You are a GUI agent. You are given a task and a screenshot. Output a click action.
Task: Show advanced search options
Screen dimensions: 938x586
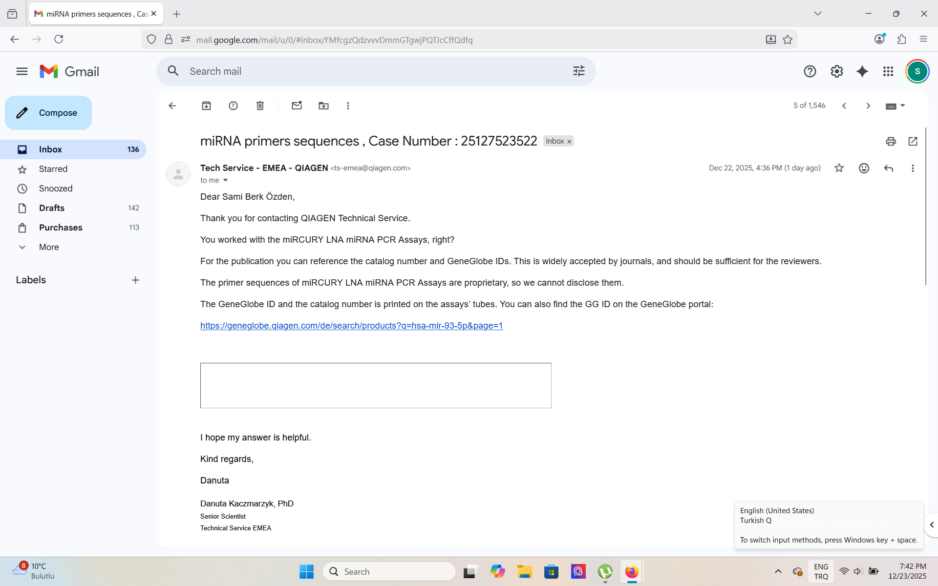click(x=578, y=71)
